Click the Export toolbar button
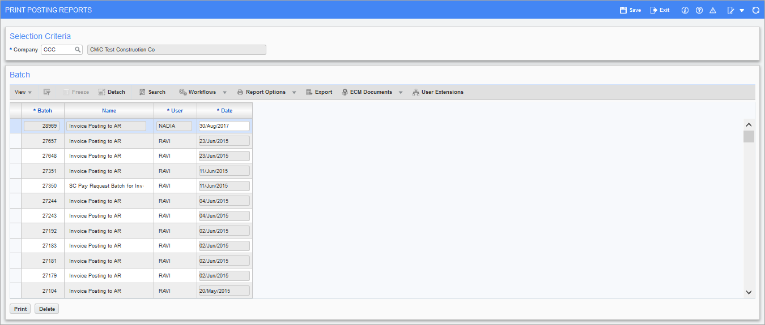The height and width of the screenshot is (325, 765). pos(319,92)
